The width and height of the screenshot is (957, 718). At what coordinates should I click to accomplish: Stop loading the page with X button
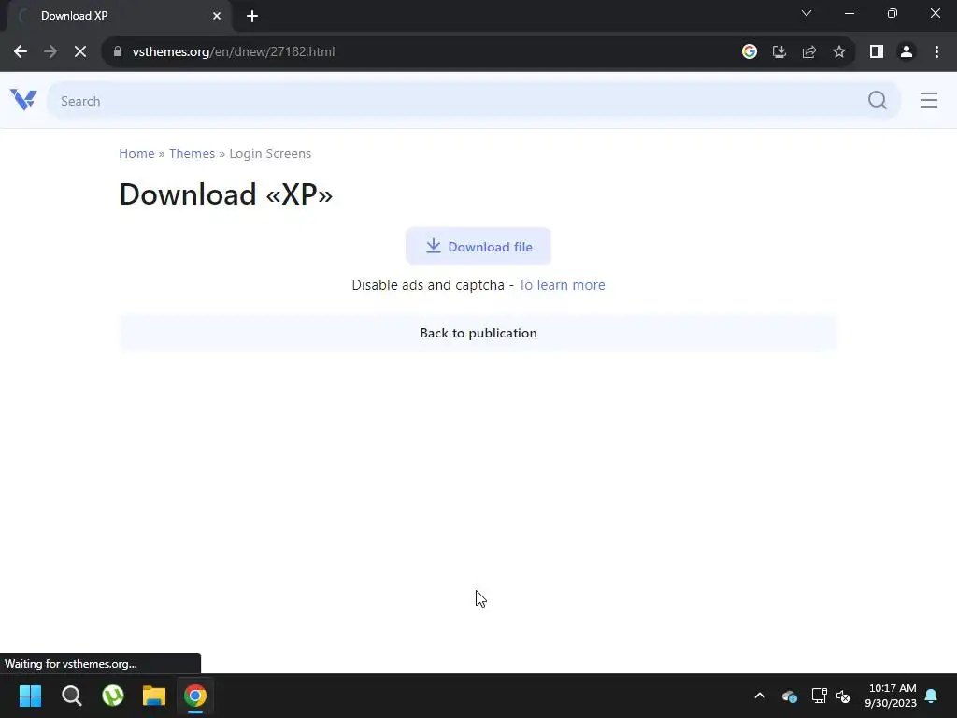80,52
